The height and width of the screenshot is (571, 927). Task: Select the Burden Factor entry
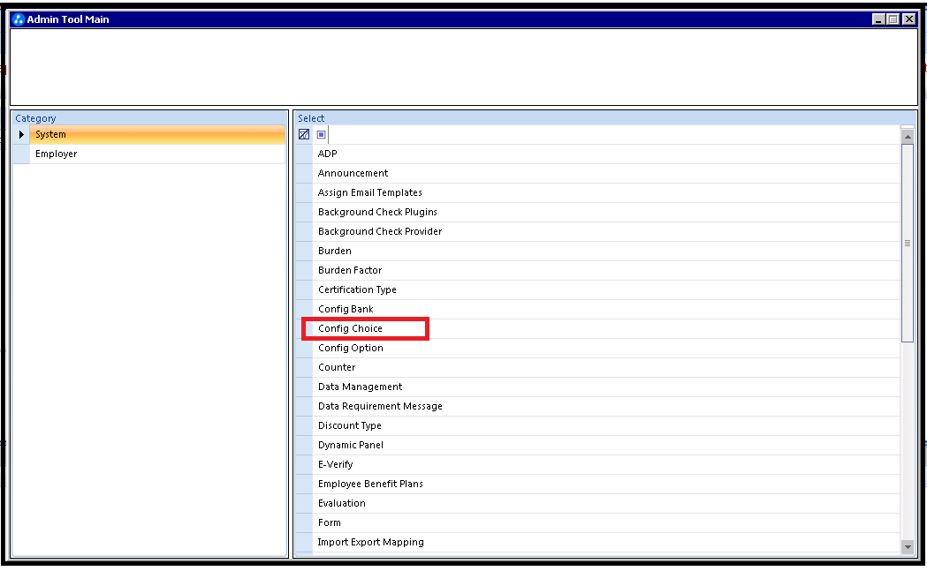(606, 270)
